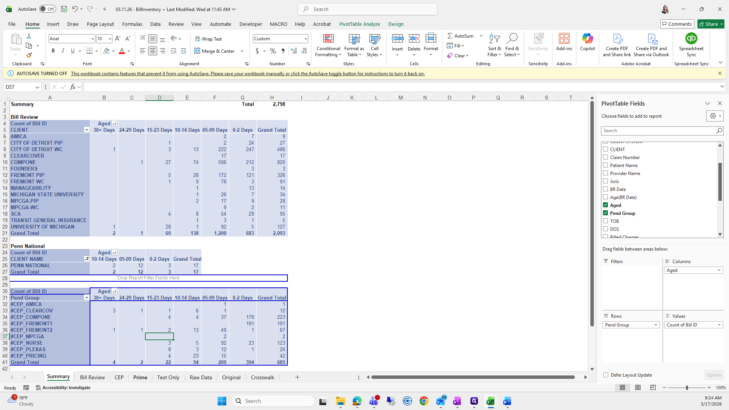Open the Count of Bill ID values dropdown
Viewport: 729px width, 410px height.
pyautogui.click(x=719, y=325)
